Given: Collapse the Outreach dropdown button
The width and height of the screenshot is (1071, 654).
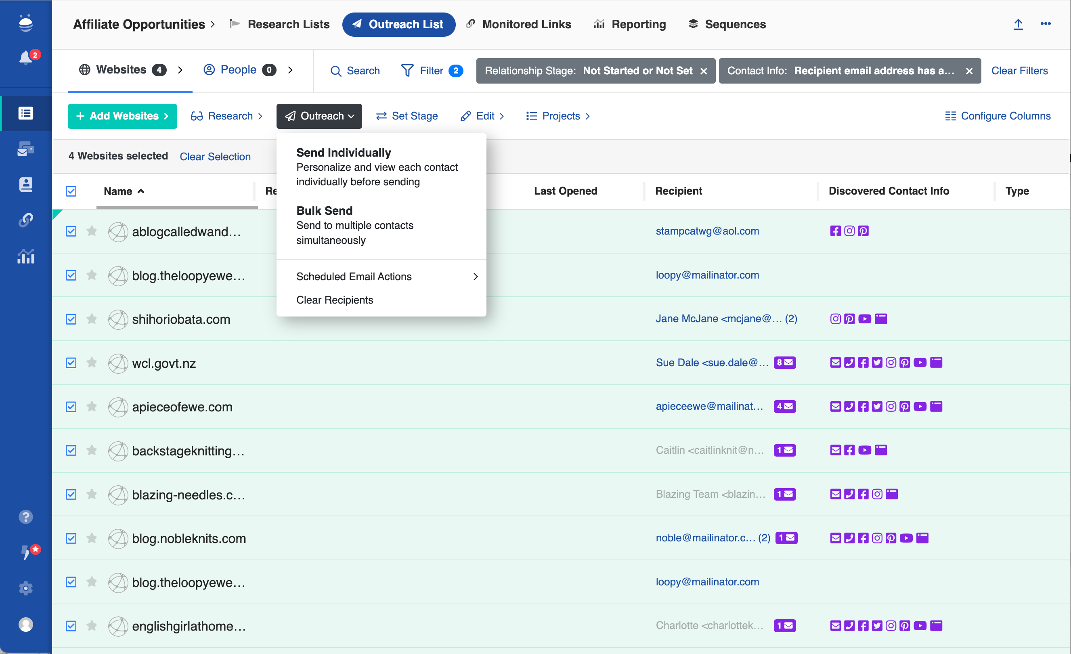Looking at the screenshot, I should coord(319,116).
